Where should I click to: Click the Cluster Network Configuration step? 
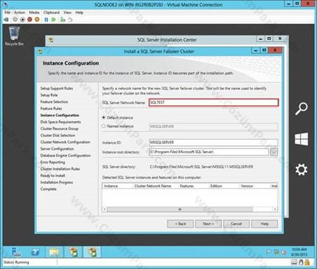65,142
